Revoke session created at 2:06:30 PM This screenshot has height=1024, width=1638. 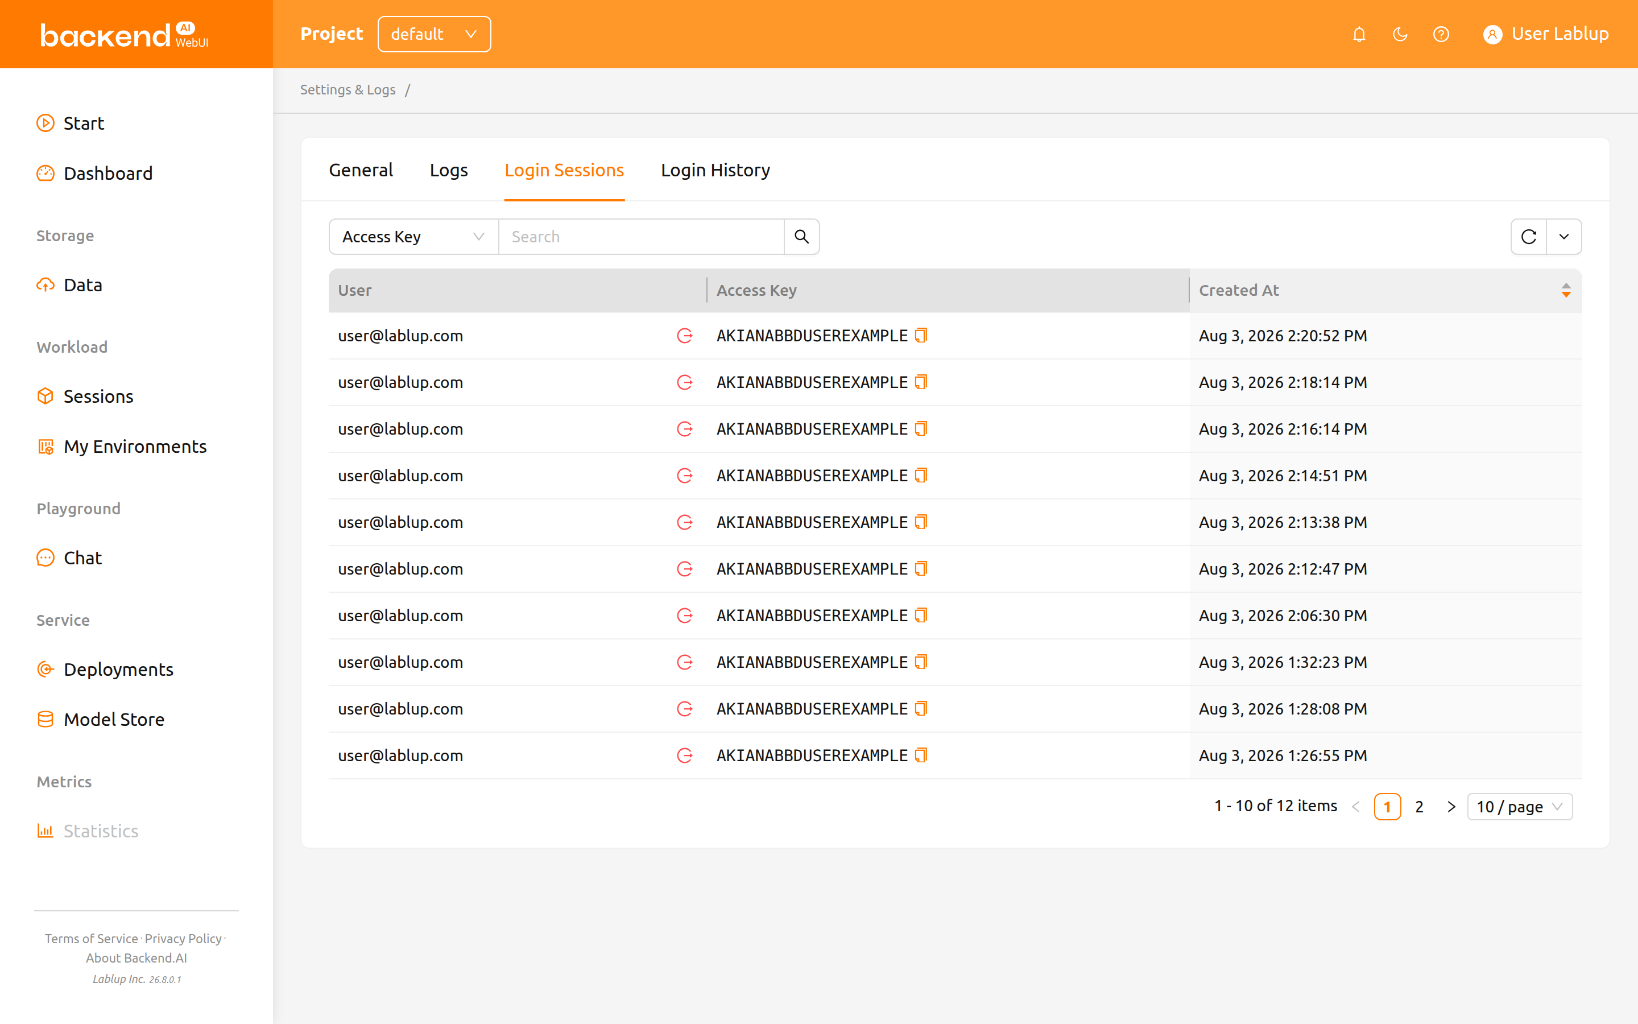click(x=685, y=616)
